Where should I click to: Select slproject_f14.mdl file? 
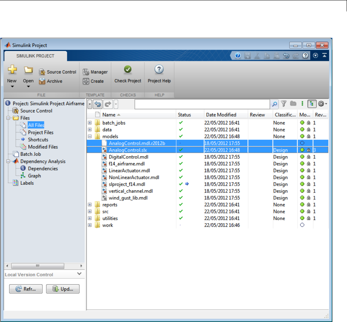click(x=127, y=184)
